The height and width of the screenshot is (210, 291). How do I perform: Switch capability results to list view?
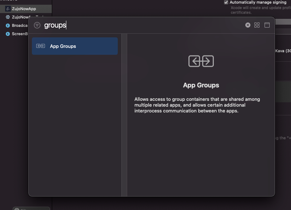pos(267,25)
